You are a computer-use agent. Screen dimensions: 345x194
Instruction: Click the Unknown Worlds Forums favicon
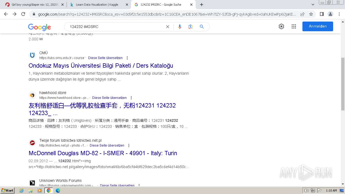click(32, 183)
